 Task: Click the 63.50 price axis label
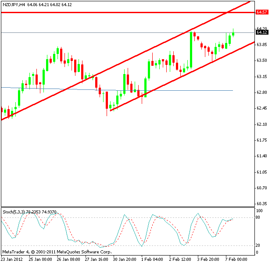(262, 60)
